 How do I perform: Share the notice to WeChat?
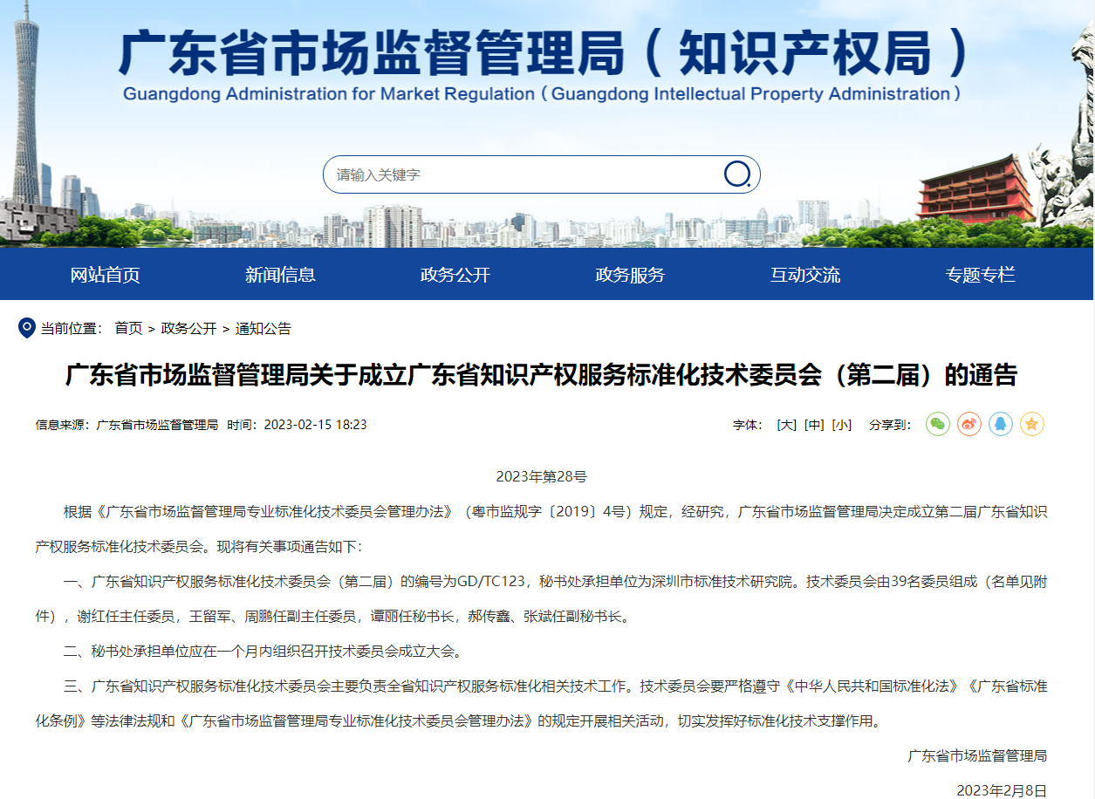click(x=938, y=424)
